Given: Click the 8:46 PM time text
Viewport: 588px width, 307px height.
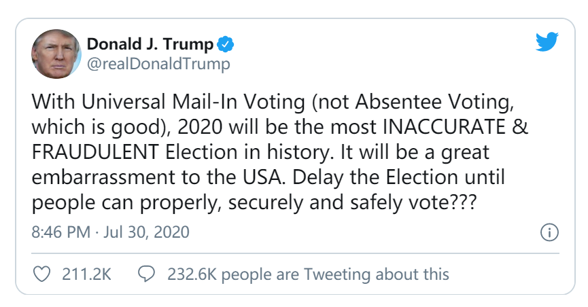Looking at the screenshot, I should click(60, 232).
